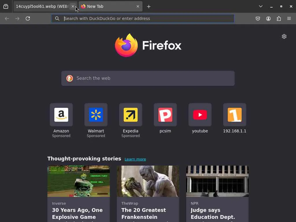
Task: Click the 'Sponsored' label under Amazon
Action: [61, 136]
